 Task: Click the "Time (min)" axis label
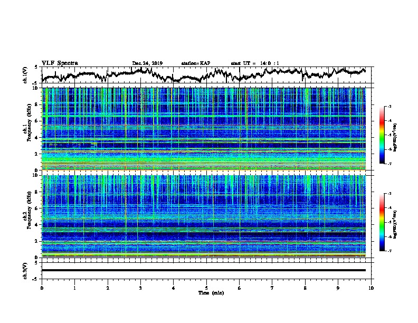click(x=211, y=293)
